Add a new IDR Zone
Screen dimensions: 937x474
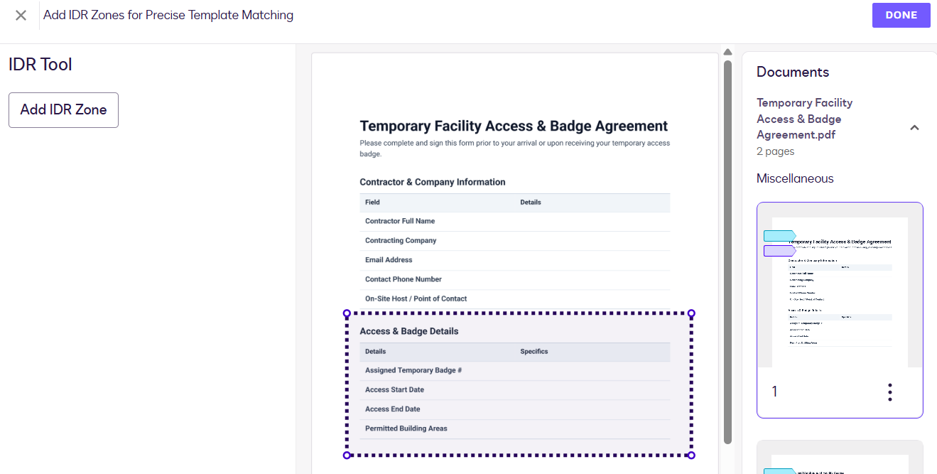click(63, 110)
